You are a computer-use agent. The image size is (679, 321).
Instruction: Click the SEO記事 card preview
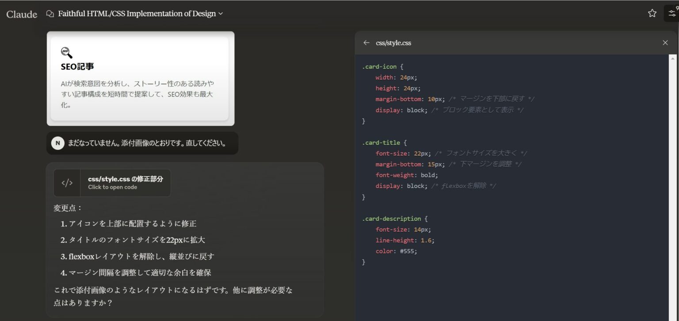click(x=141, y=78)
